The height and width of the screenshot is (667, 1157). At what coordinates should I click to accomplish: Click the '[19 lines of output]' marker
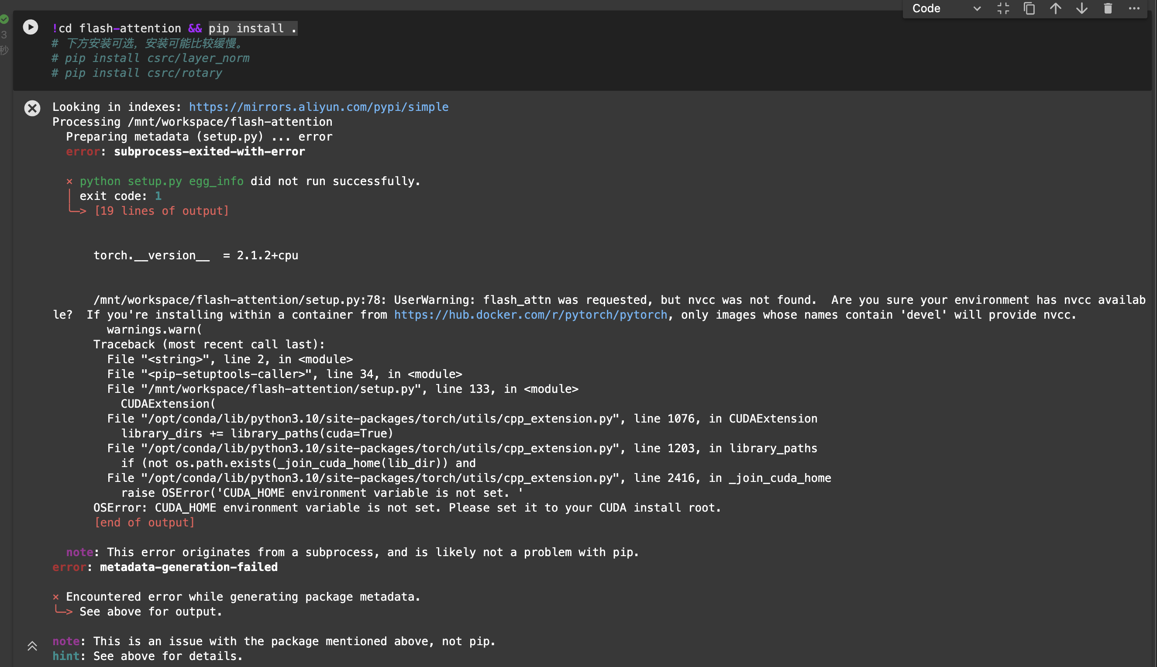(161, 211)
